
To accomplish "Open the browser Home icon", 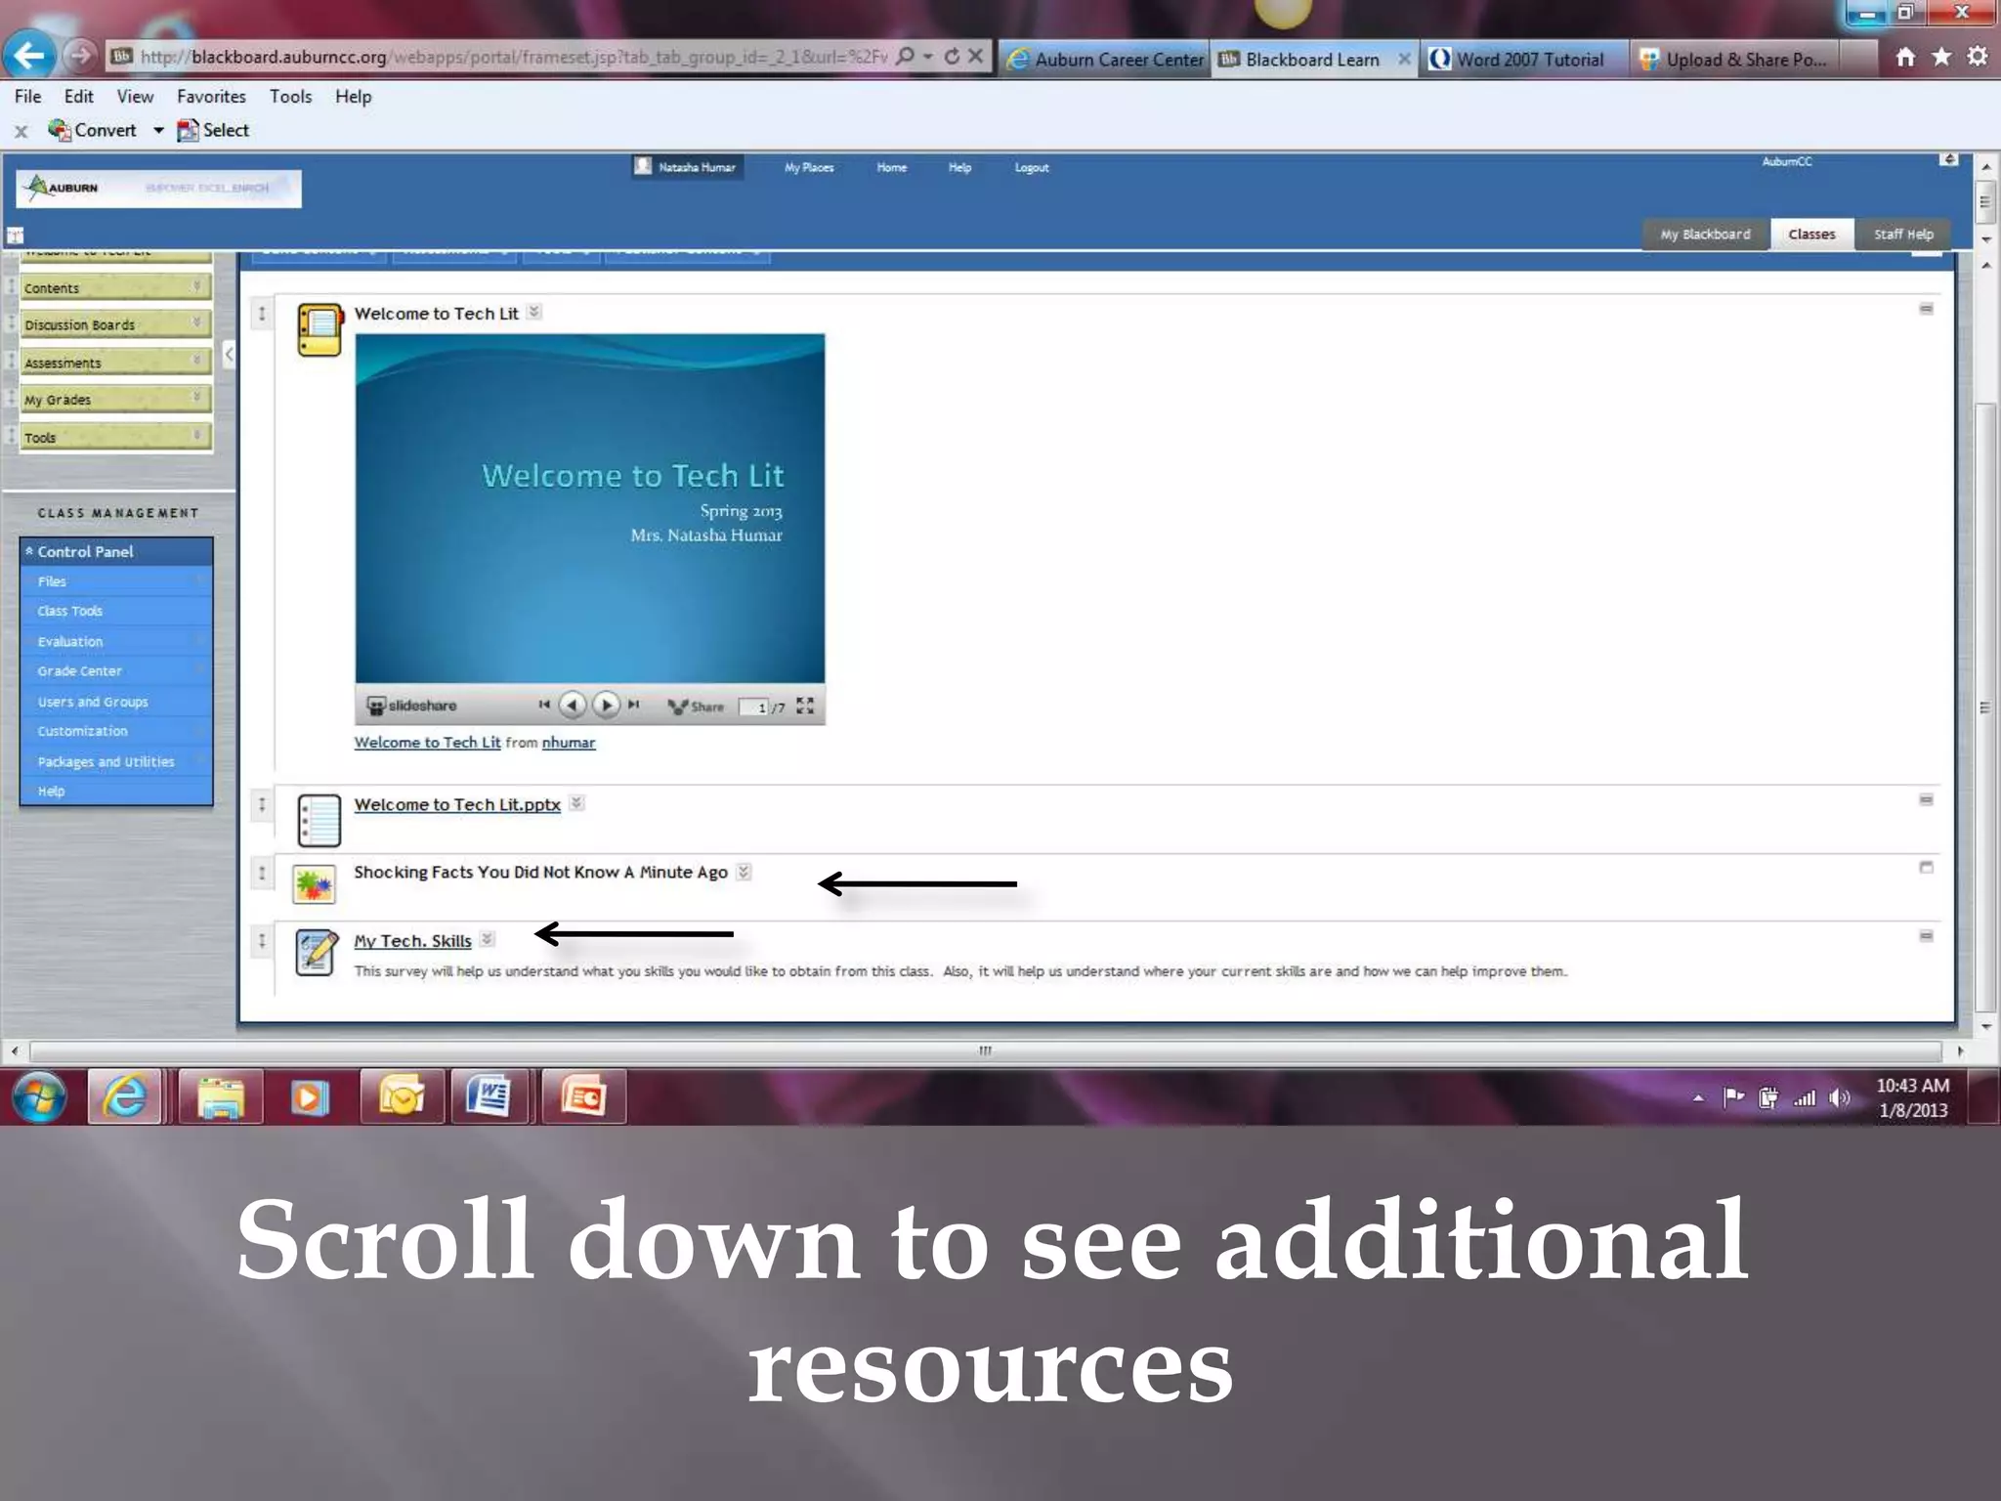I will click(1905, 57).
